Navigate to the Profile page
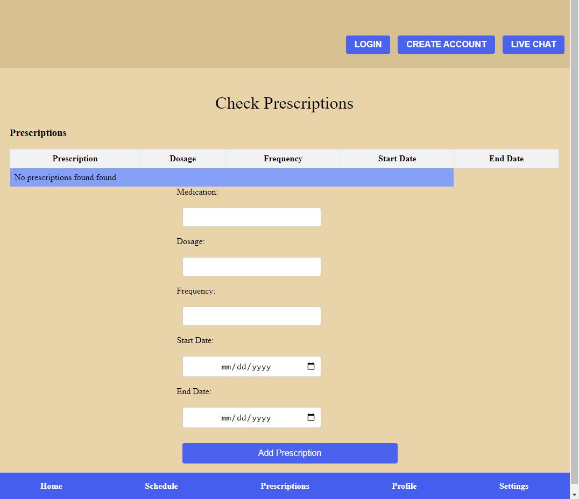Image resolution: width=579 pixels, height=499 pixels. click(404, 486)
